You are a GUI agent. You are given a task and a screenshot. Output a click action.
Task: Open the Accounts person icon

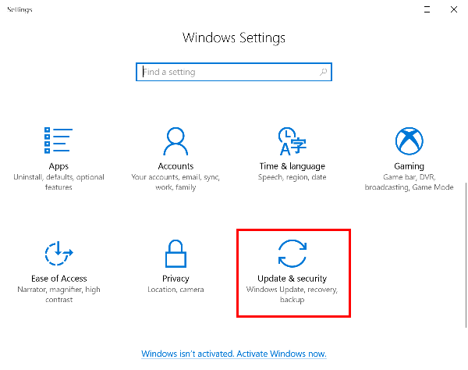point(175,141)
